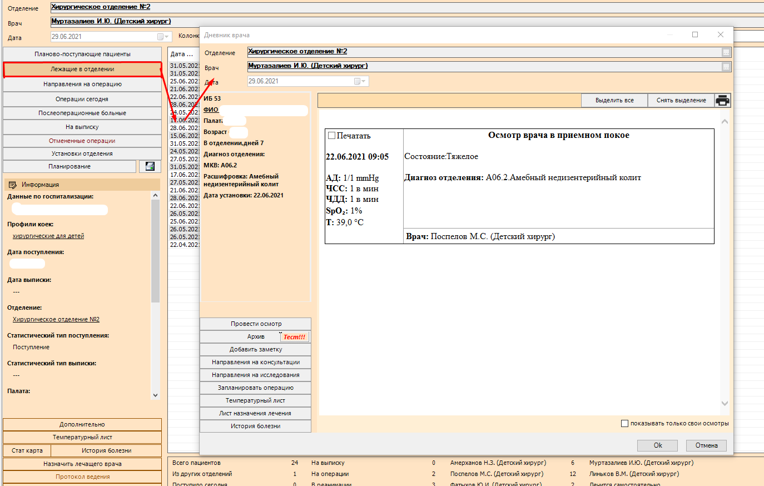The width and height of the screenshot is (764, 486).
Task: Open Направления на консультации
Action: [x=256, y=362]
